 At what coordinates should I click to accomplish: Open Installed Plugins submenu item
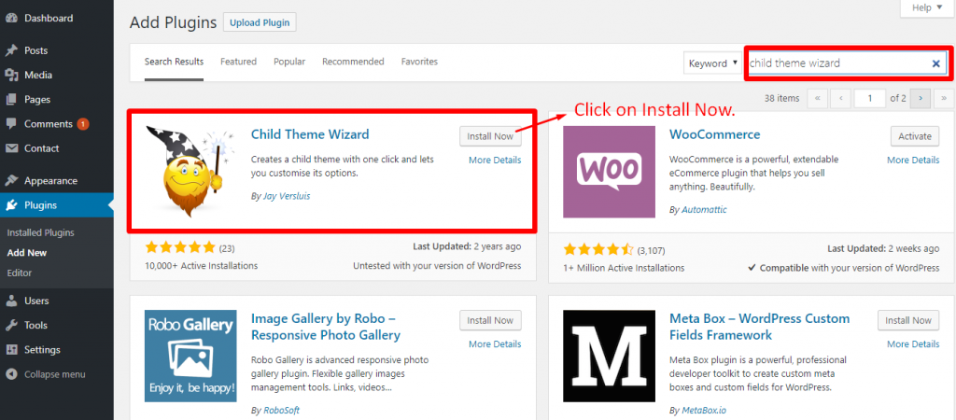click(x=41, y=232)
